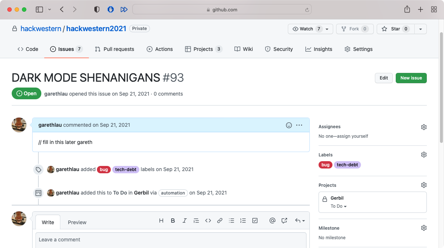Switch to the Preview tab
Screen dimensions: 444x248
(77, 222)
